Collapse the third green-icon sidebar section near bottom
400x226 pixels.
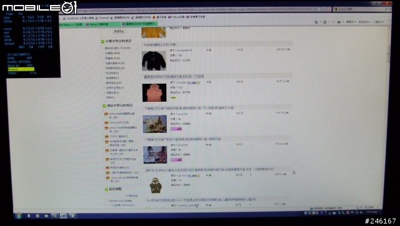click(107, 189)
